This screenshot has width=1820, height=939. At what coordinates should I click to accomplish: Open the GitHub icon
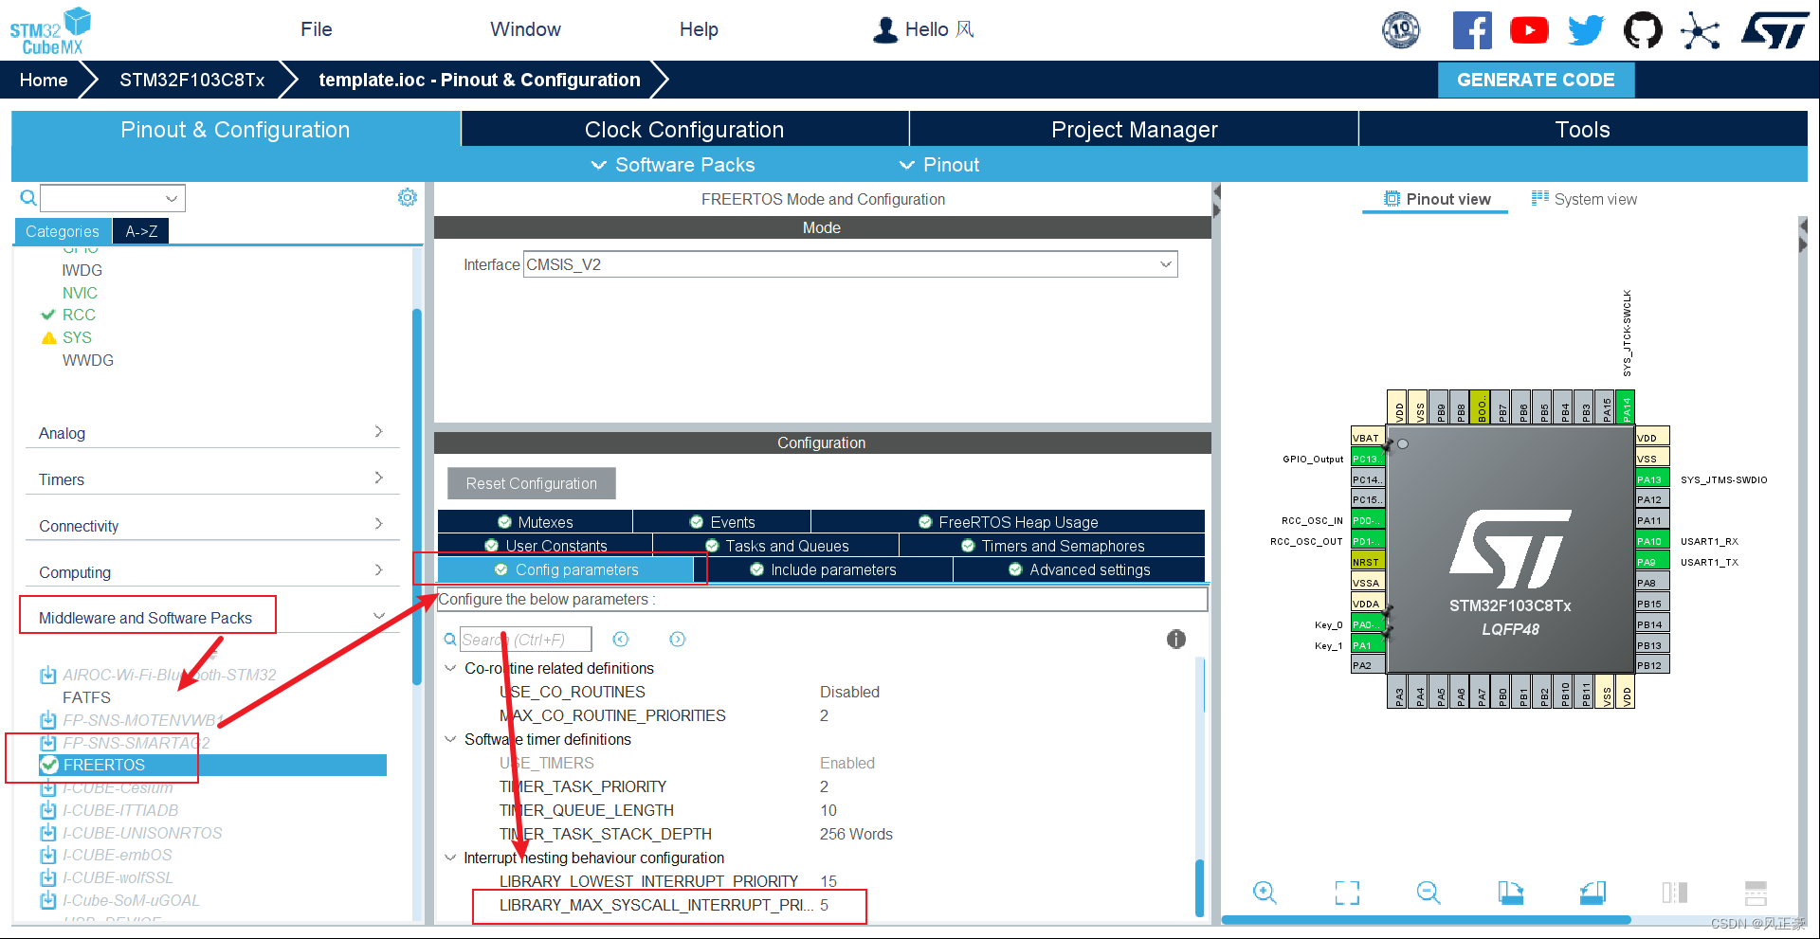tap(1643, 30)
